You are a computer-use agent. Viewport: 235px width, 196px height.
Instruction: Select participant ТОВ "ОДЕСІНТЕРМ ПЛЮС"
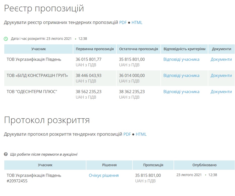(32, 92)
